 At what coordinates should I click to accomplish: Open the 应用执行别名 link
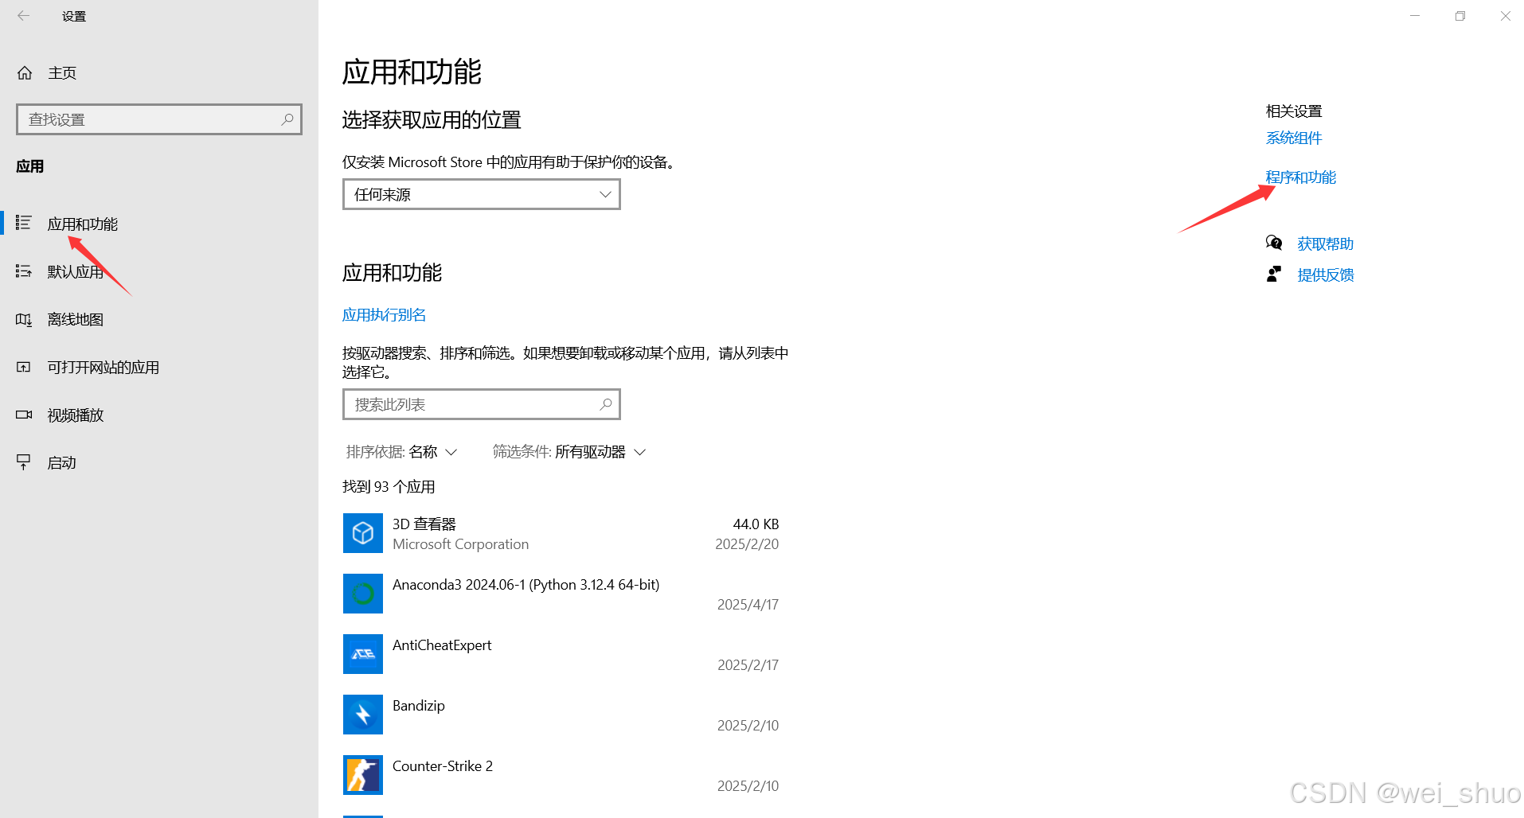[x=384, y=315]
